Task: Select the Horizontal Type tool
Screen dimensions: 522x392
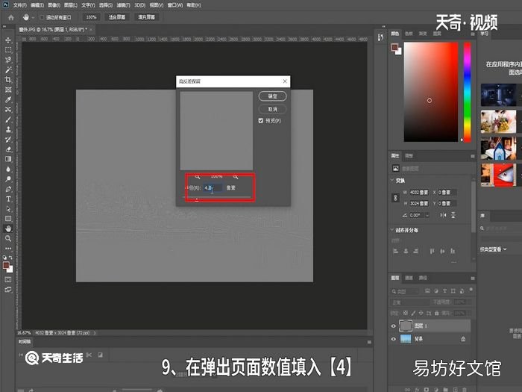Action: pyautogui.click(x=8, y=199)
